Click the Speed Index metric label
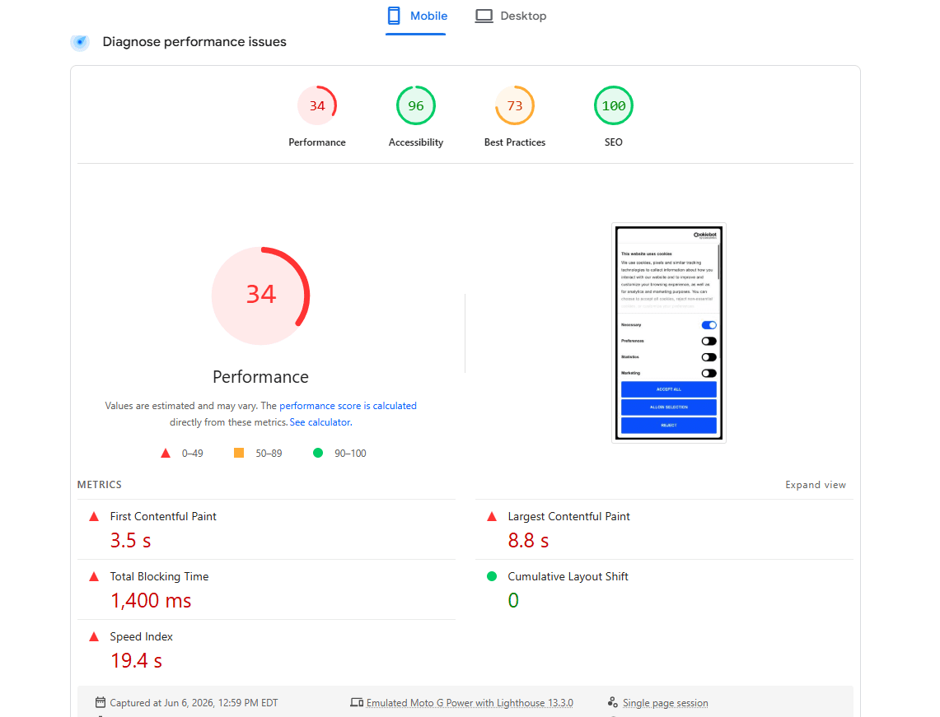This screenshot has height=717, width=940. tap(142, 636)
